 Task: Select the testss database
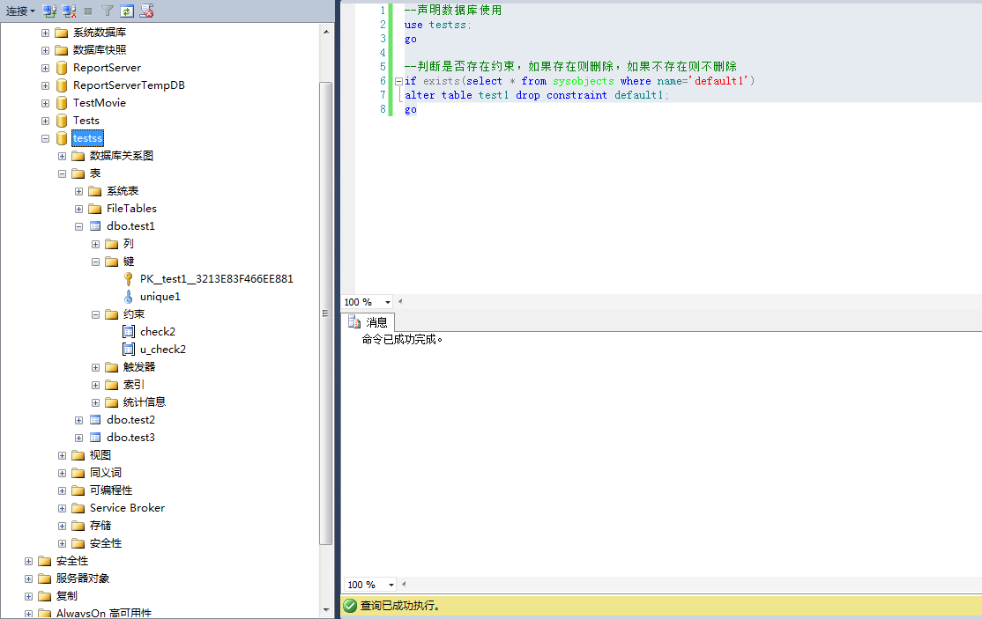click(x=87, y=138)
